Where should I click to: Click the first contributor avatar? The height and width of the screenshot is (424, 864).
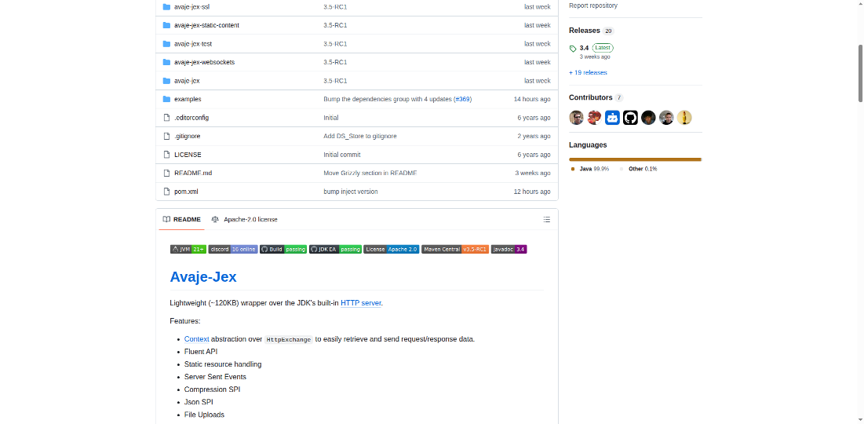[x=576, y=118]
